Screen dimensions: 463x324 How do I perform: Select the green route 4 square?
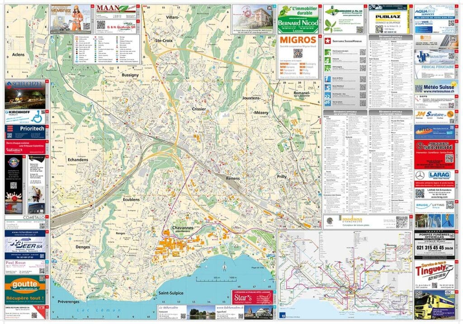327,61
